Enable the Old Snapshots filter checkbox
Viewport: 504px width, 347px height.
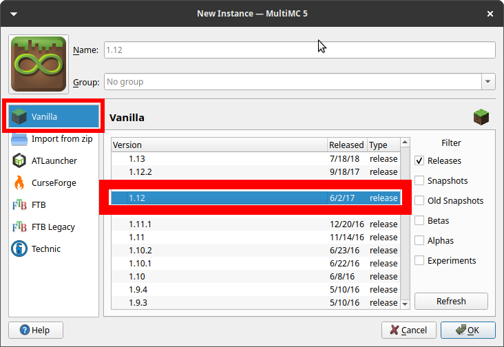pyautogui.click(x=419, y=200)
